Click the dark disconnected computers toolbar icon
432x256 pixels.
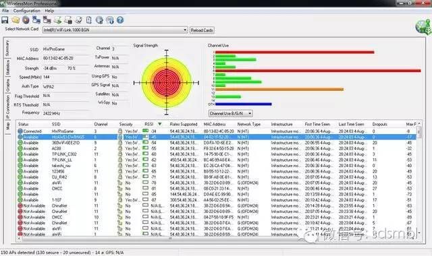click(x=47, y=20)
